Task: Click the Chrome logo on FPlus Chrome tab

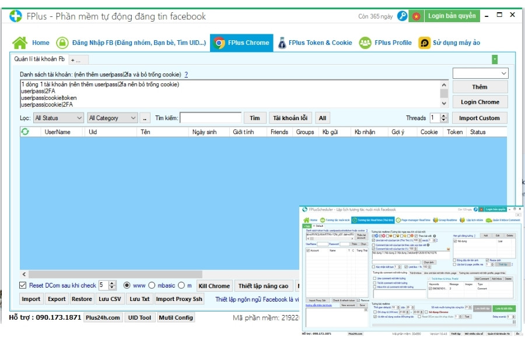Action: coord(219,43)
